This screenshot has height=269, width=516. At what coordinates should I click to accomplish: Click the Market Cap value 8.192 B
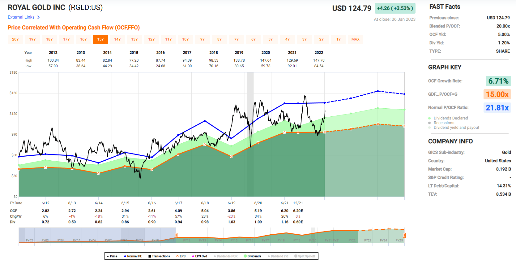(503, 169)
